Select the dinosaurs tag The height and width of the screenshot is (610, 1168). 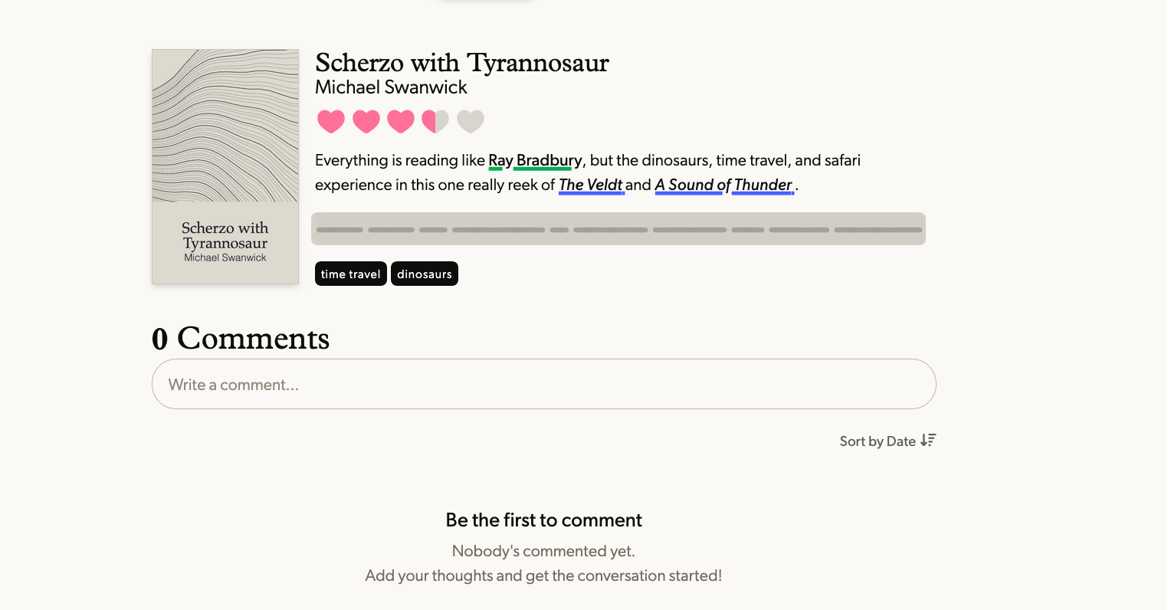[x=425, y=274]
